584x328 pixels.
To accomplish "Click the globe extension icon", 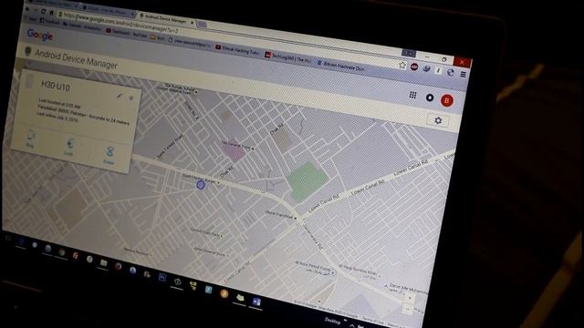I will point(450,73).
